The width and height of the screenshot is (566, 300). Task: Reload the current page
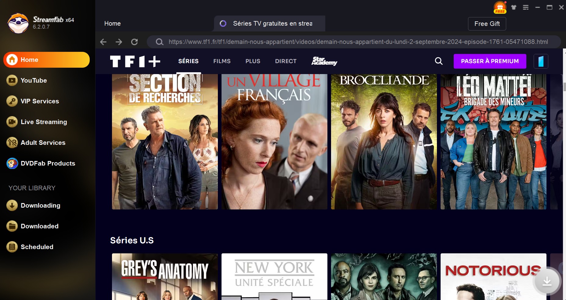pos(134,42)
